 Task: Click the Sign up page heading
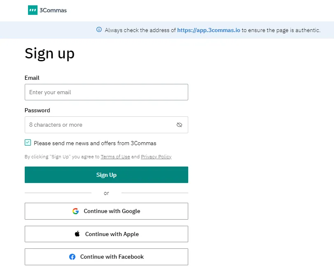click(x=50, y=53)
